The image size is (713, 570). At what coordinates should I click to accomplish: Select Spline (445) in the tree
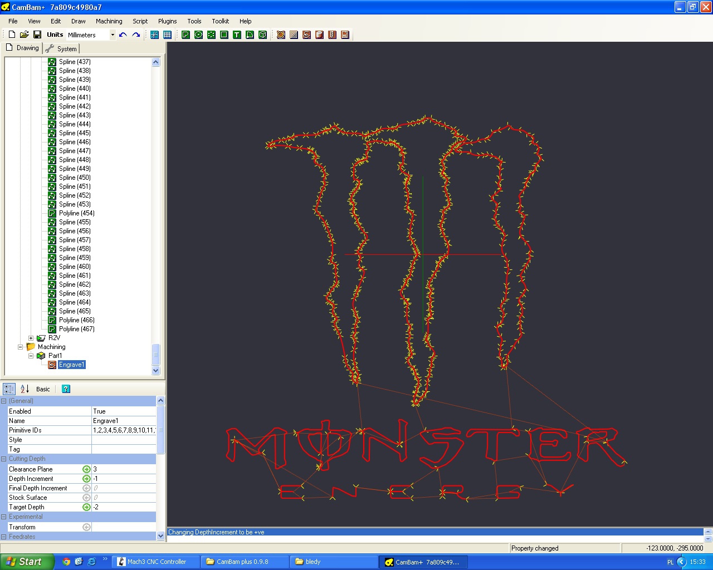pyautogui.click(x=75, y=133)
